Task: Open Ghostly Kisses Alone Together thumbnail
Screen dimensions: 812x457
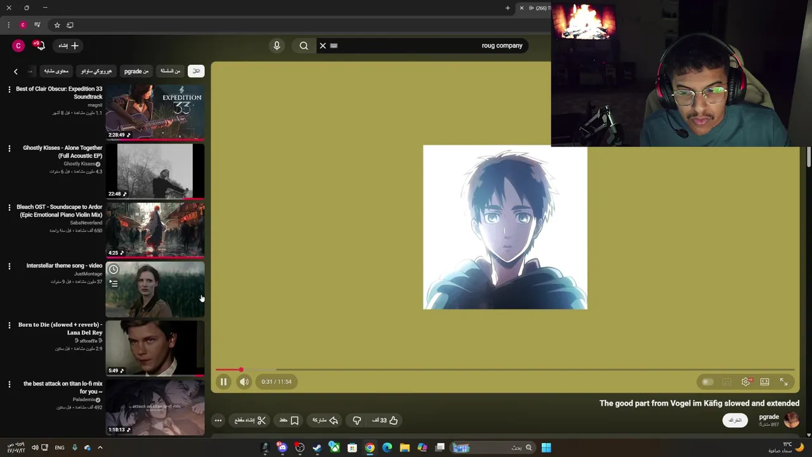Action: point(155,171)
